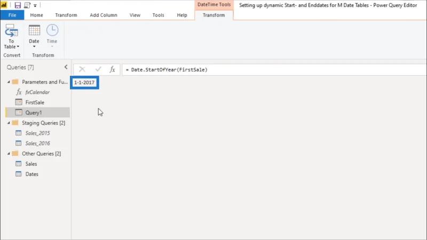427x240 pixels.
Task: Collapse the Staging Queries folder arrow
Action: pyautogui.click(x=9, y=123)
